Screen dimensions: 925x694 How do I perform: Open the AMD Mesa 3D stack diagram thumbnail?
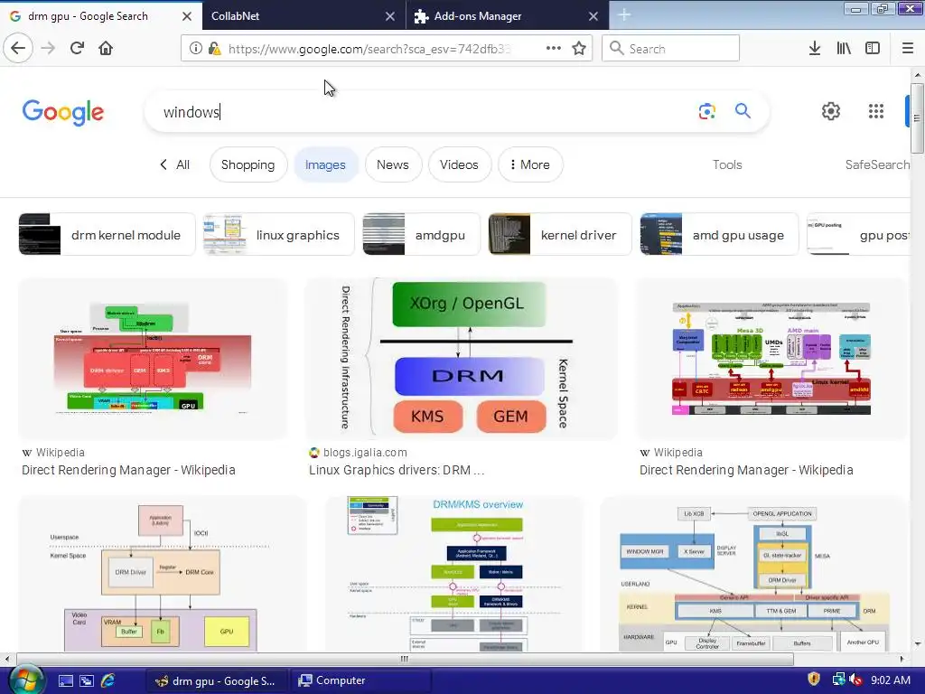point(771,358)
